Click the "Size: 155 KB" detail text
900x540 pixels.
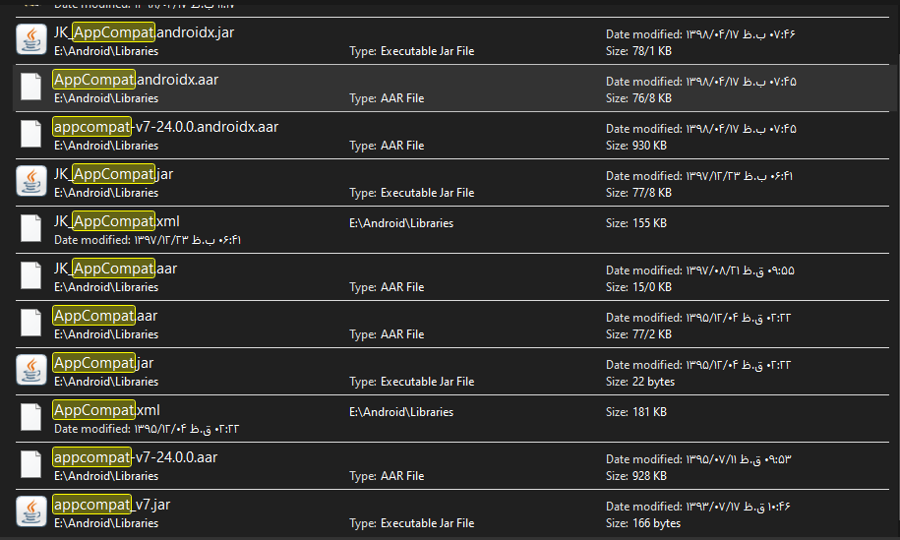[635, 223]
